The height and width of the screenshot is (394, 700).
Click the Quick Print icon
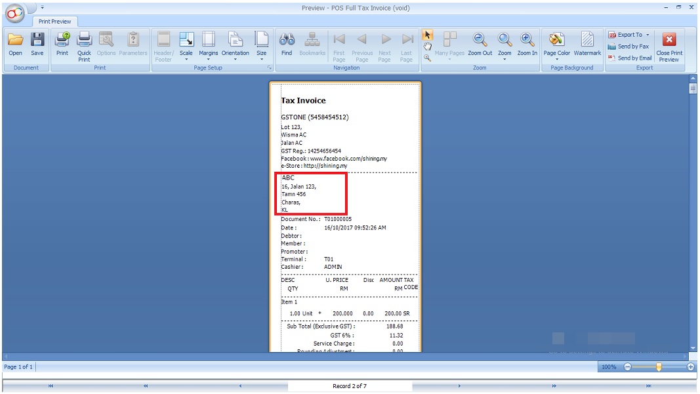pyautogui.click(x=84, y=46)
